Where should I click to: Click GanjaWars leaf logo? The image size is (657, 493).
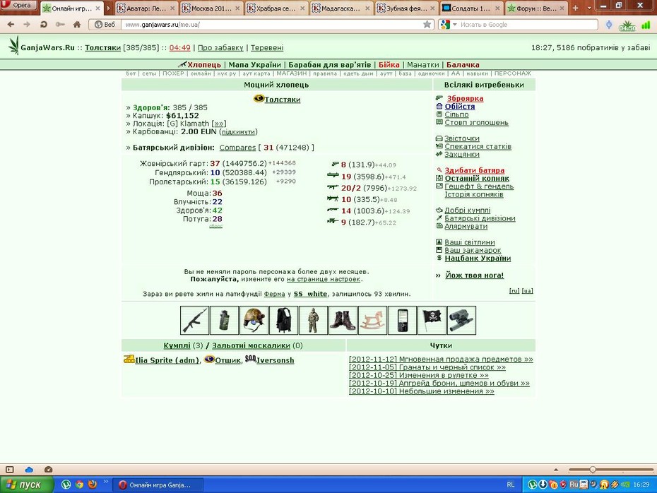pyautogui.click(x=14, y=46)
